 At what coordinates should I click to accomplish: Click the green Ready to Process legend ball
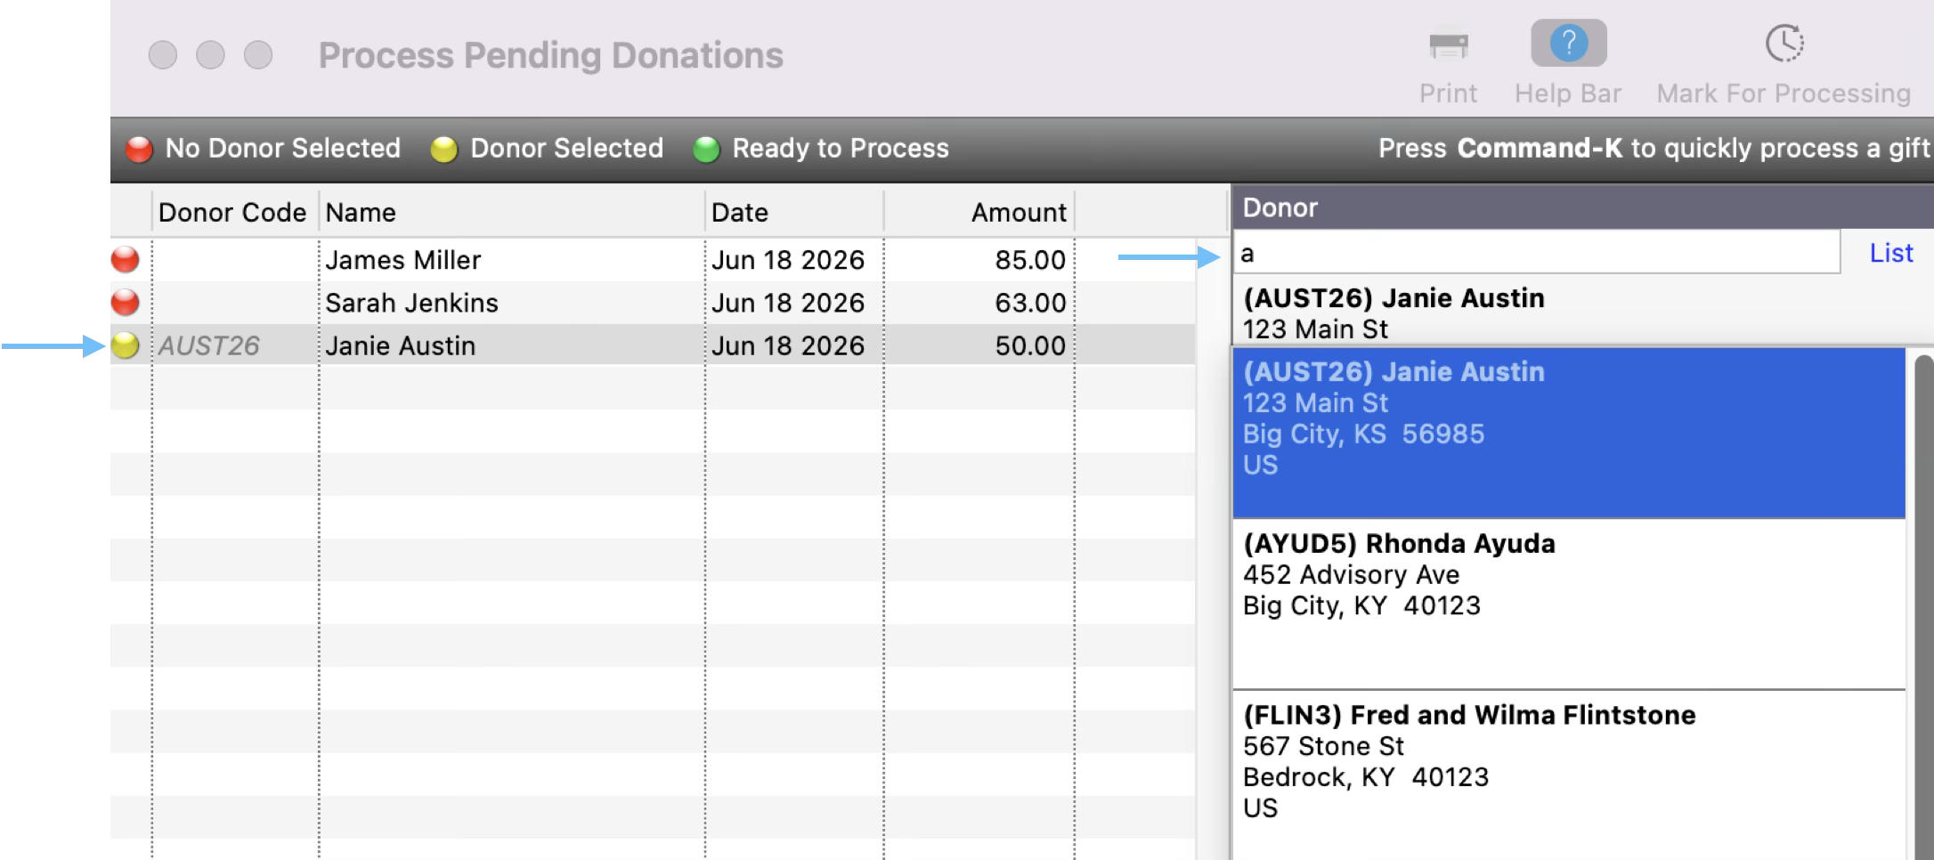(706, 149)
